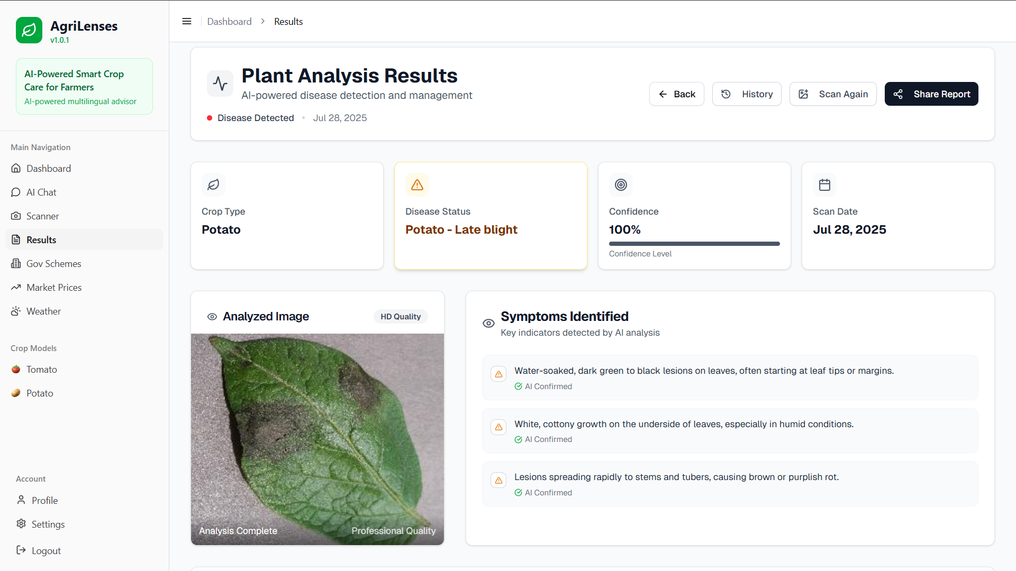The width and height of the screenshot is (1016, 571).
Task: Click the breadcrumb chevron separator
Action: [262, 22]
